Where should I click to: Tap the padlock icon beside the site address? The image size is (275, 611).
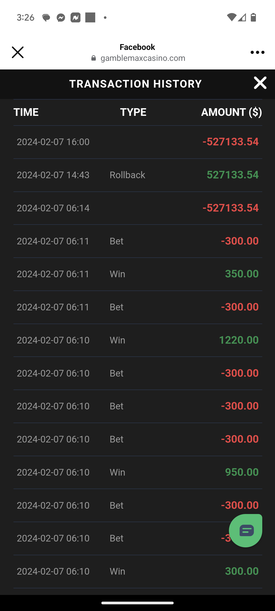[x=94, y=58]
